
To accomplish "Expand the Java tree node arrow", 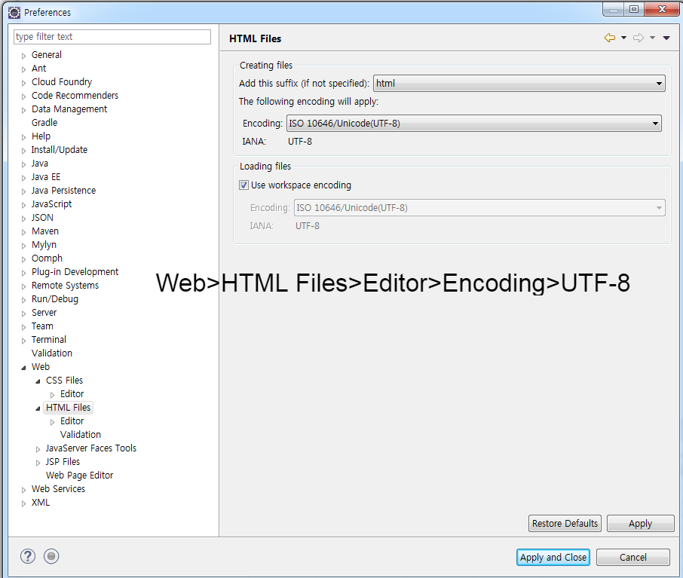I will coord(23,164).
